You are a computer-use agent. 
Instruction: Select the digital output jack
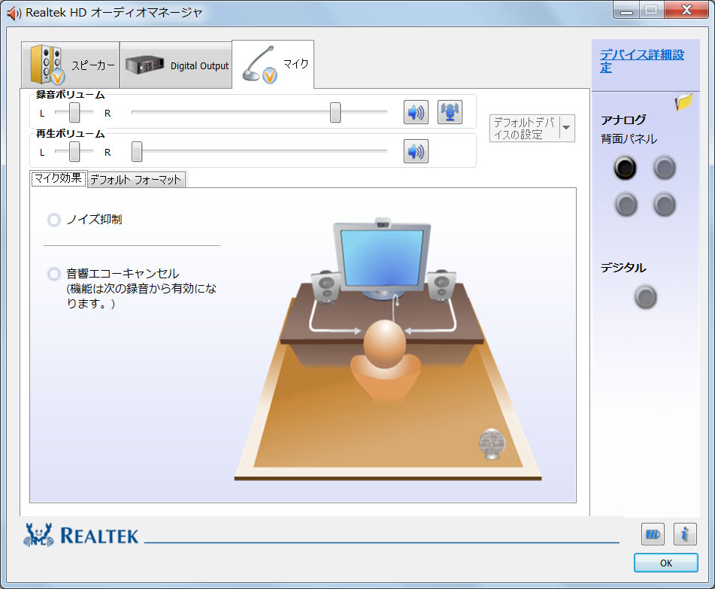tap(645, 297)
